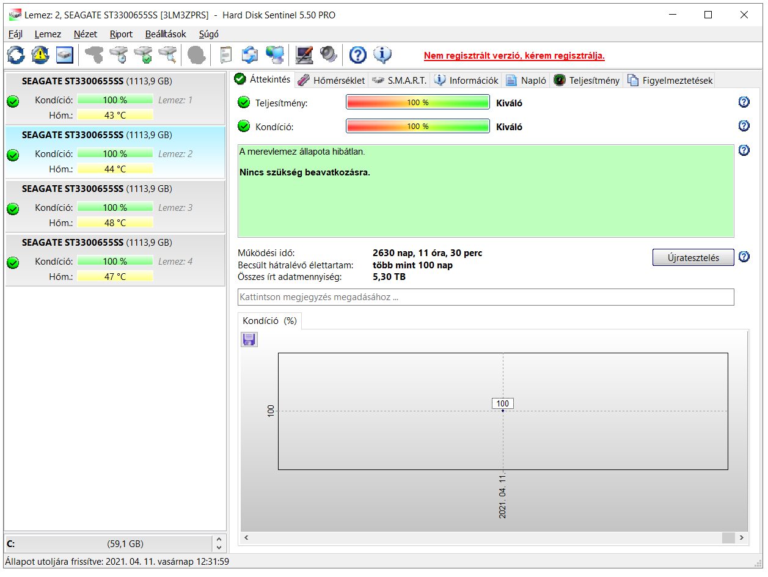Click the Refresh toolbar icon
Viewport: 768px width, 577px height.
pos(16,55)
